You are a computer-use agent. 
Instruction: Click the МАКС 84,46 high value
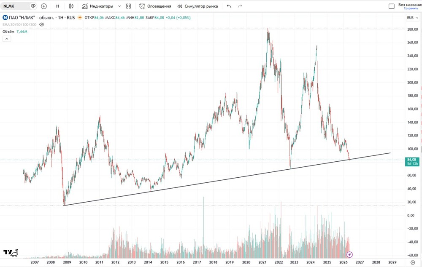115,17
